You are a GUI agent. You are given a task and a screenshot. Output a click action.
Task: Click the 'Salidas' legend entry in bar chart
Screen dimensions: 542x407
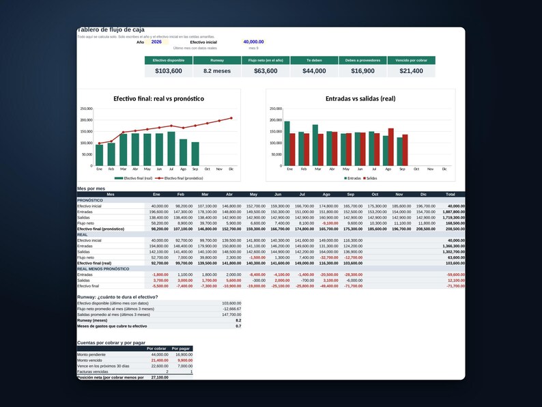pos(370,178)
